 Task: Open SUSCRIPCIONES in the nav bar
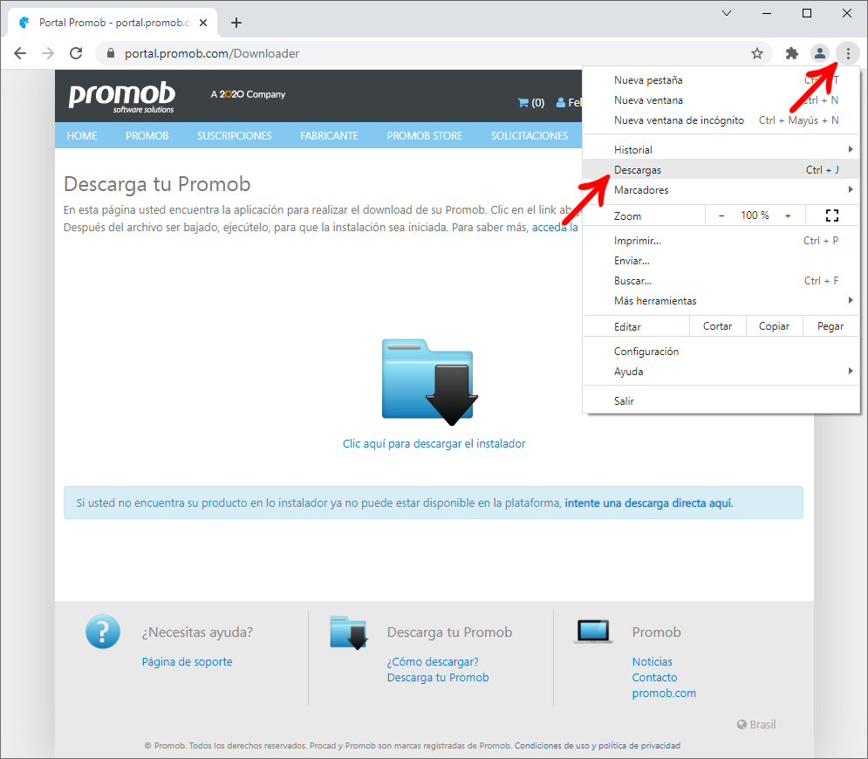point(234,135)
